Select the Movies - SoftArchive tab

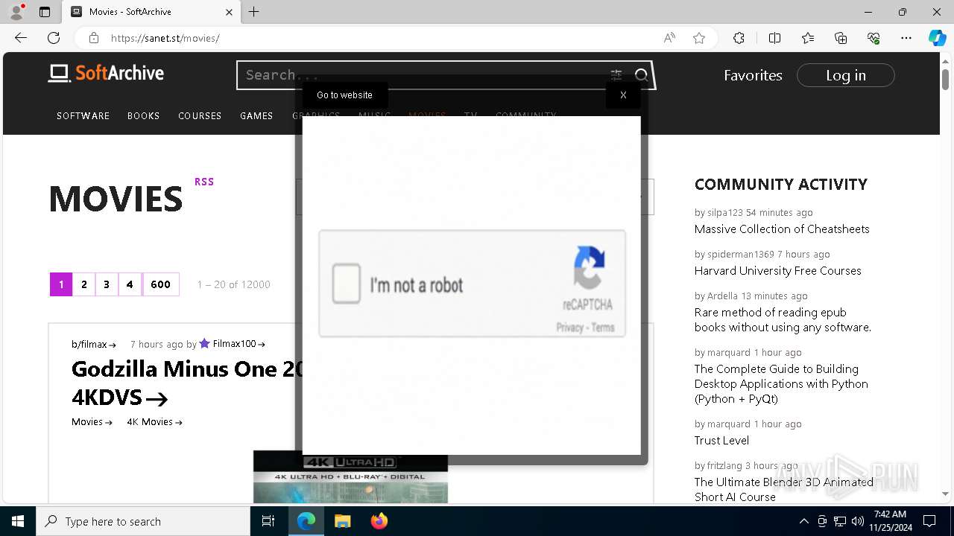tap(151, 12)
